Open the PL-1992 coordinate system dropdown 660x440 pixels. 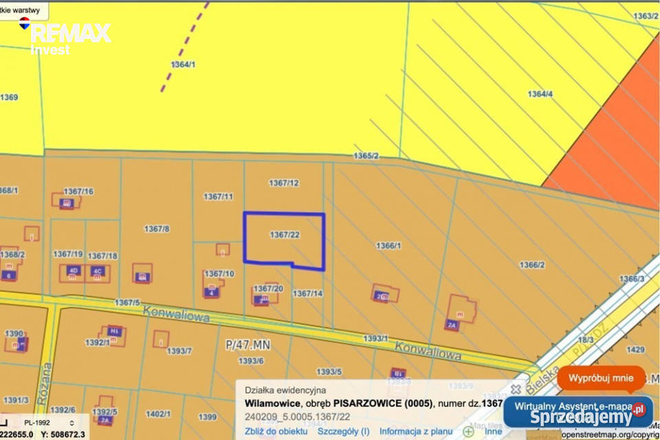(49, 423)
